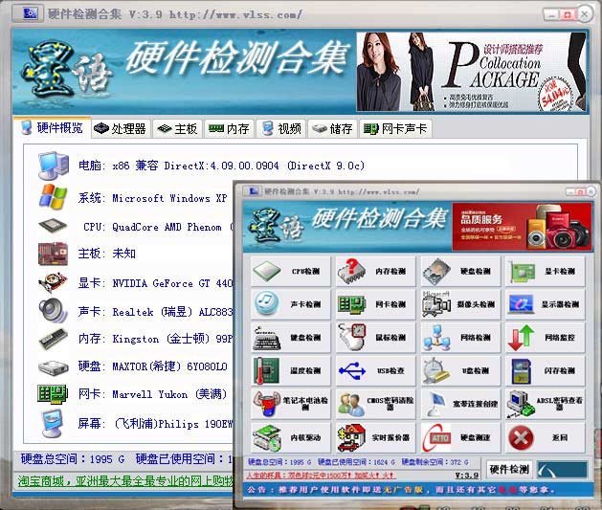The width and height of the screenshot is (602, 510).
Task: Open CPU检测 in the front window
Action: pyautogui.click(x=291, y=272)
